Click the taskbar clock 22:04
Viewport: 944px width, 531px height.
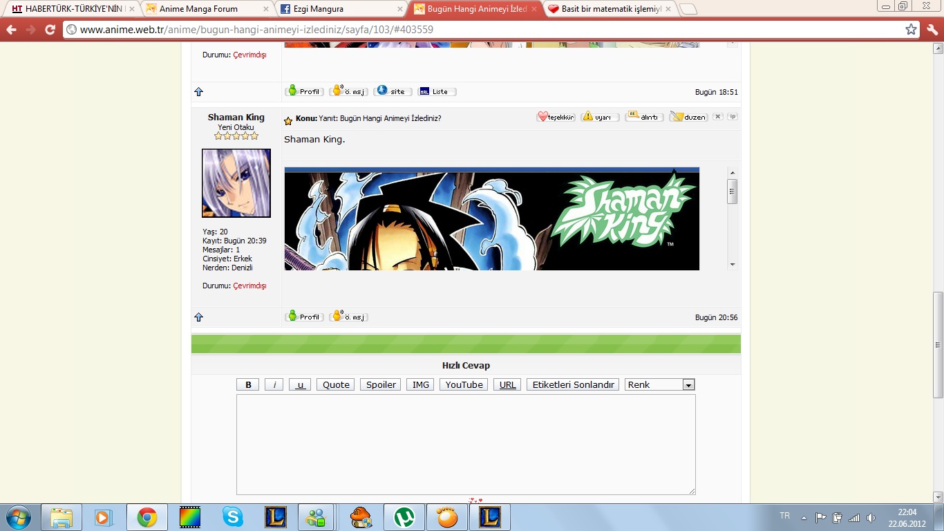[x=907, y=512]
